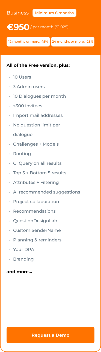Select the 10 Dialogues per month item

40,96
